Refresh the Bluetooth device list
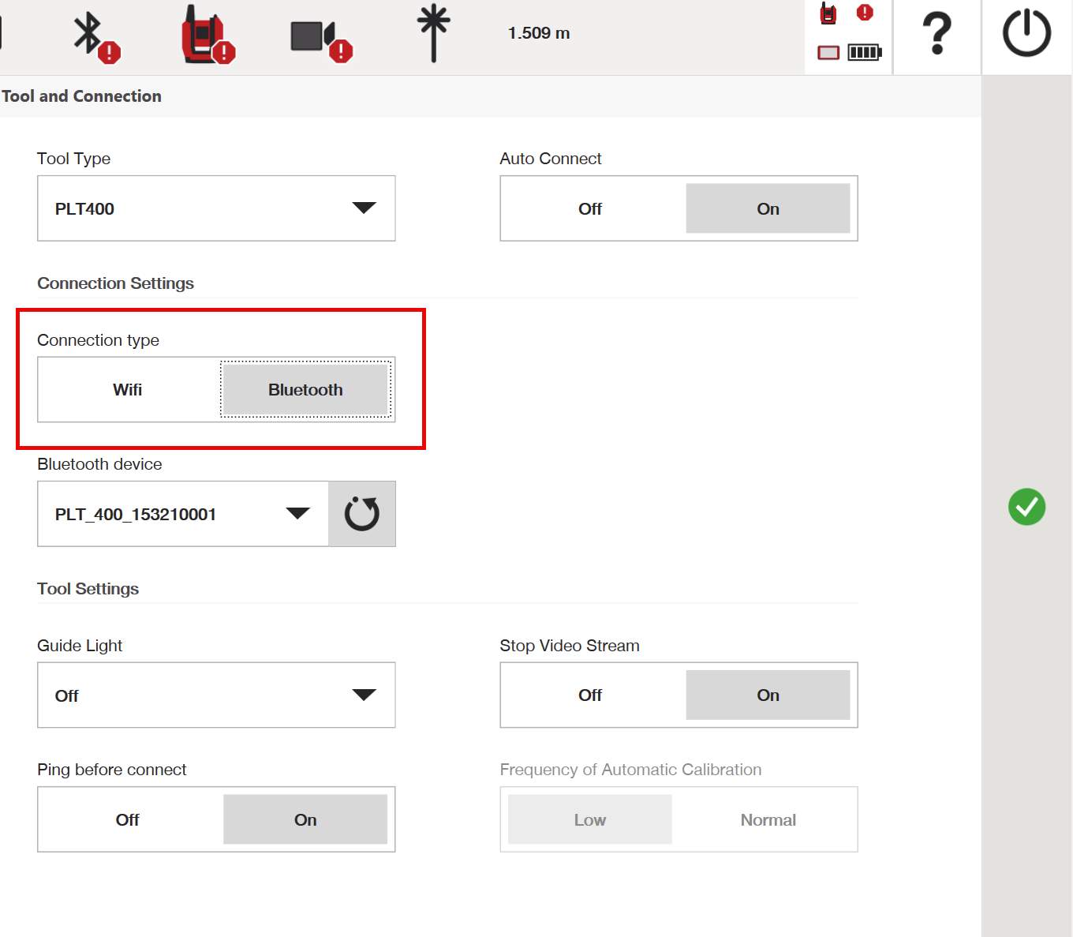This screenshot has width=1073, height=937. click(361, 514)
